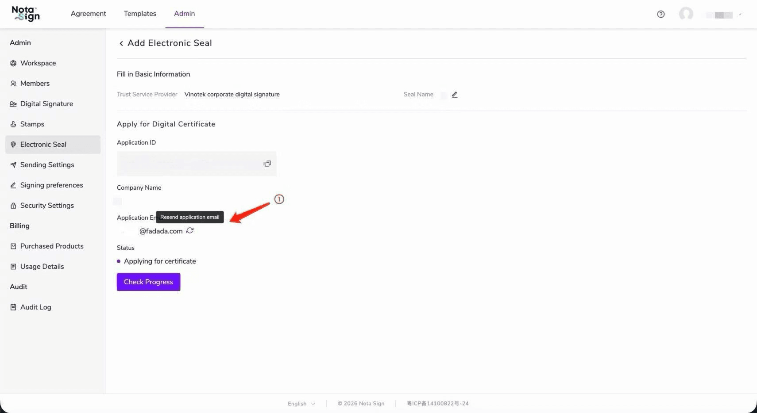Resend application email via the refresh icon
The image size is (757, 413).
(x=190, y=230)
